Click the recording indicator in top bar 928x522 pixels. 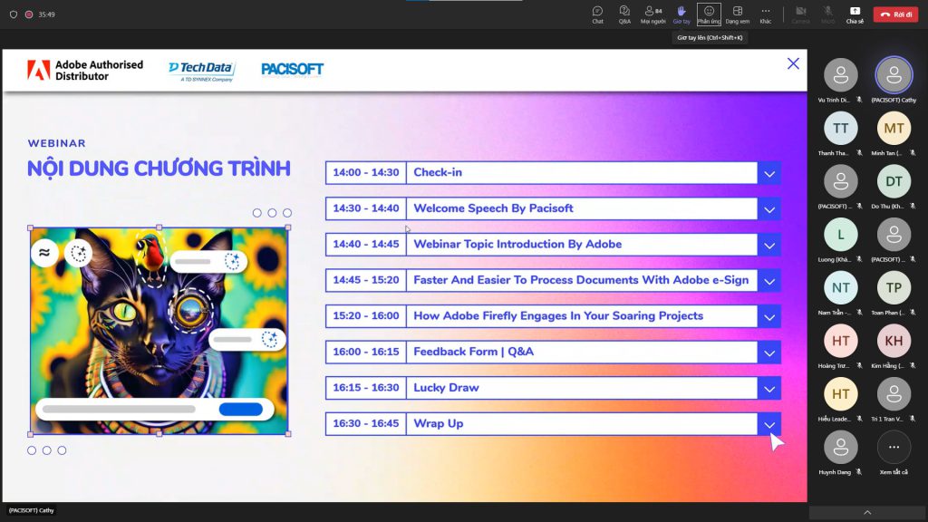click(x=29, y=14)
